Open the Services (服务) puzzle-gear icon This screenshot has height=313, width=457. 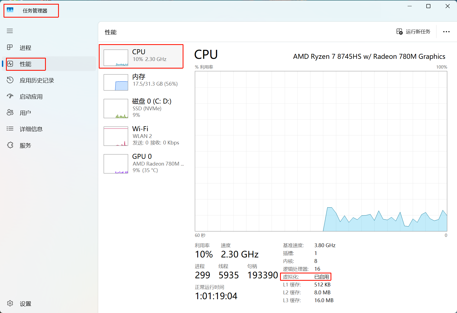(10, 145)
